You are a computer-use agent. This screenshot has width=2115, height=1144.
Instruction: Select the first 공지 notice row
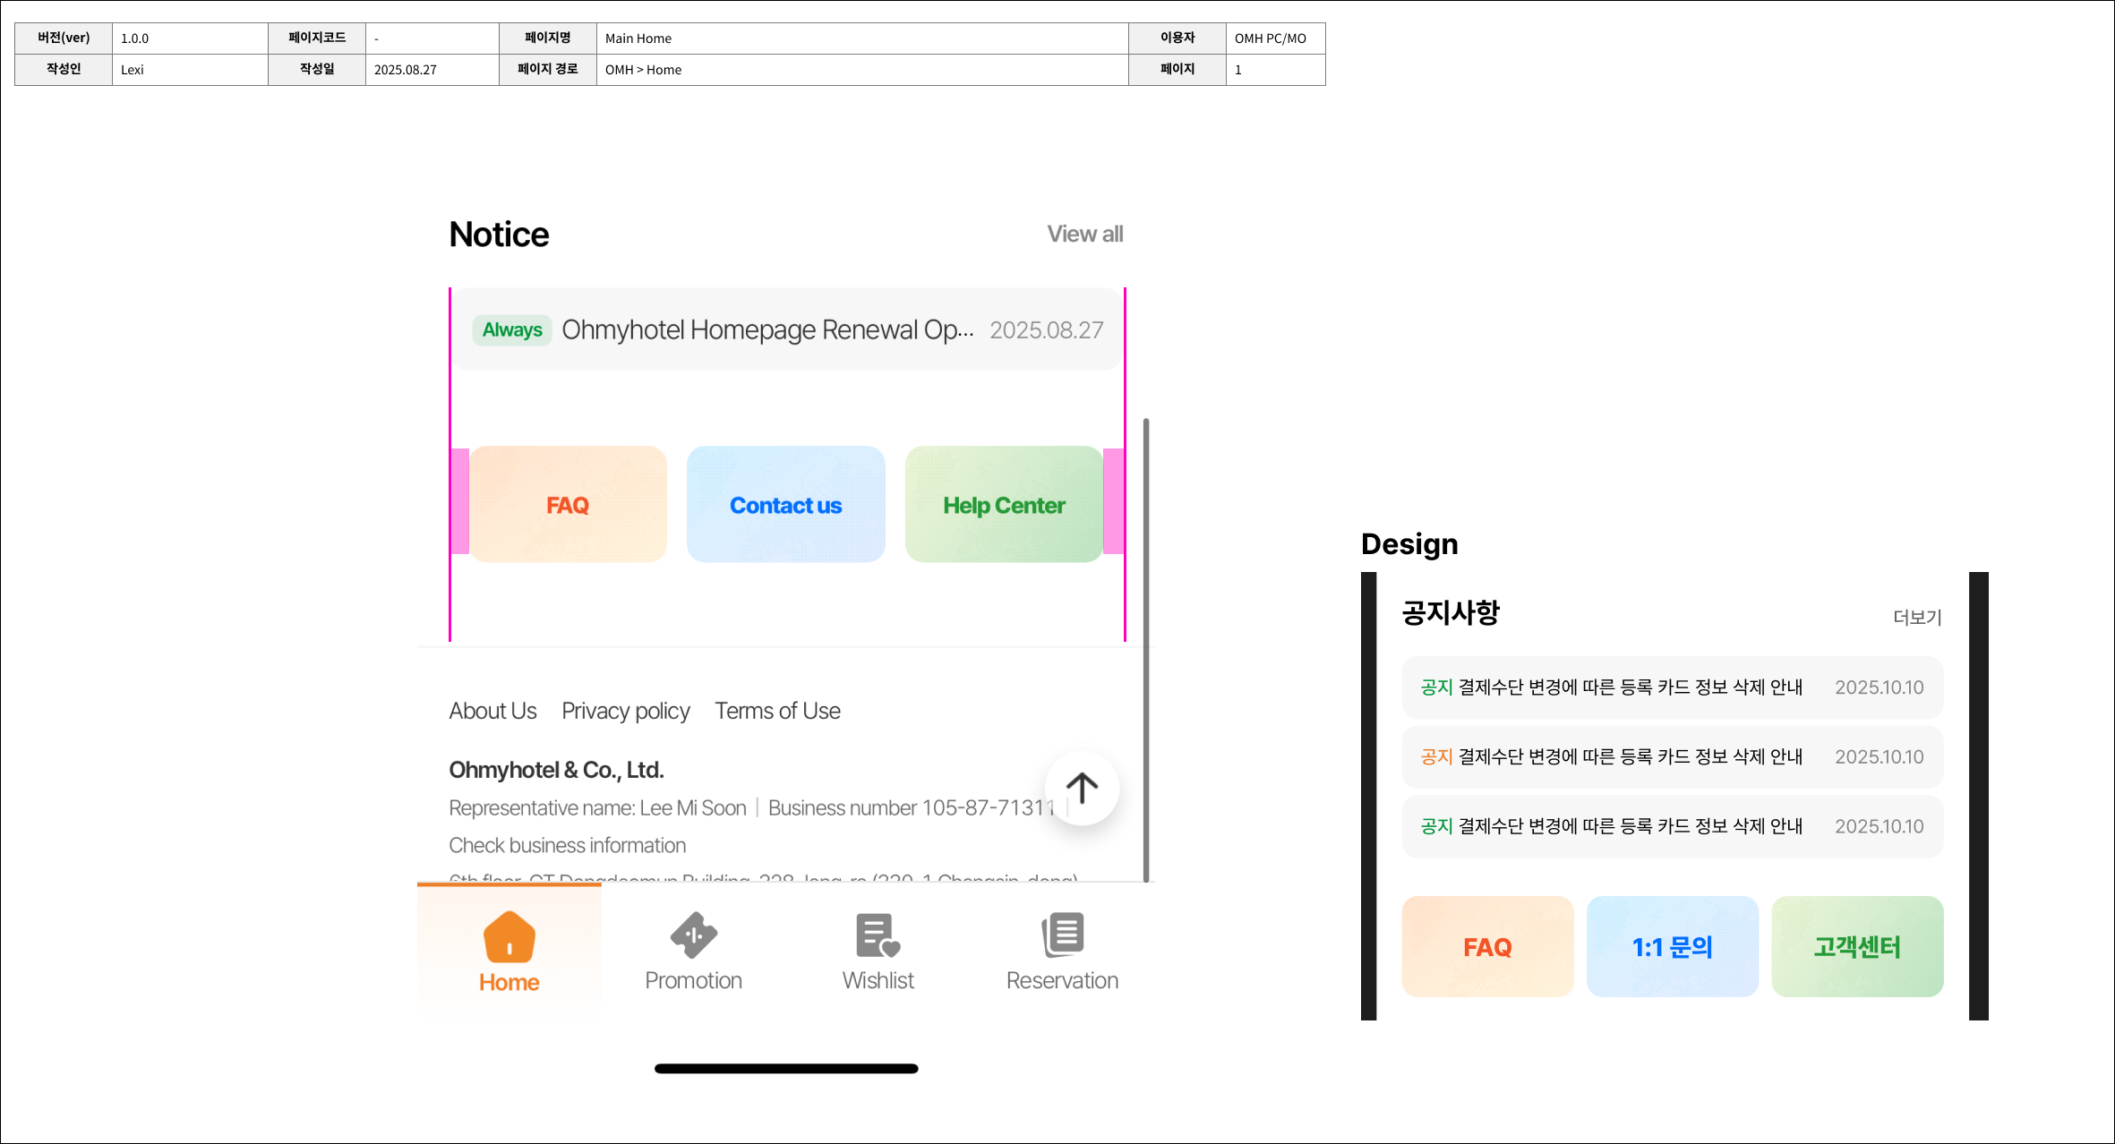1671,687
